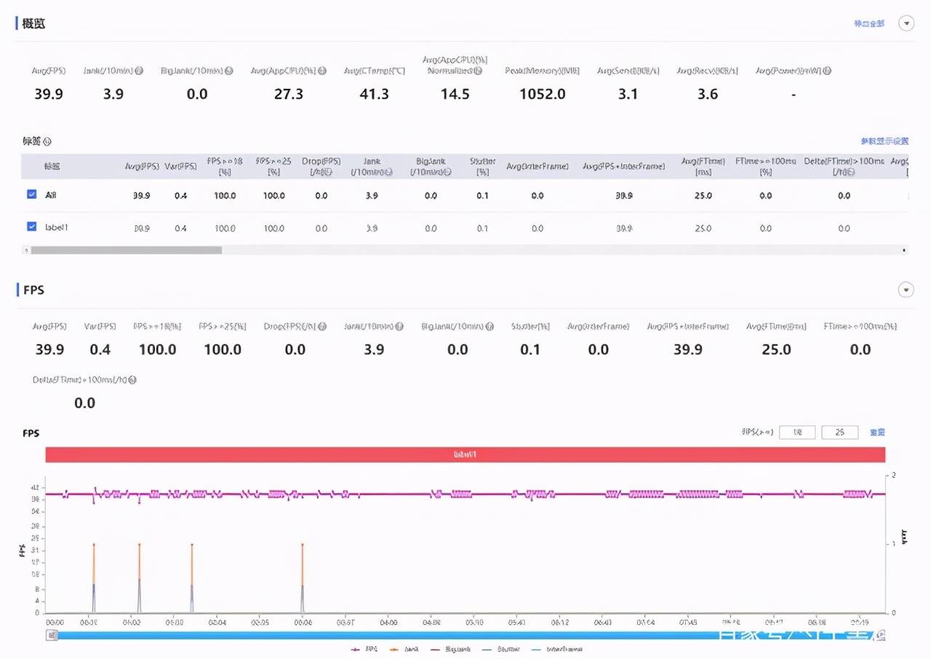Toggle FPS series in chart legend

[x=364, y=649]
